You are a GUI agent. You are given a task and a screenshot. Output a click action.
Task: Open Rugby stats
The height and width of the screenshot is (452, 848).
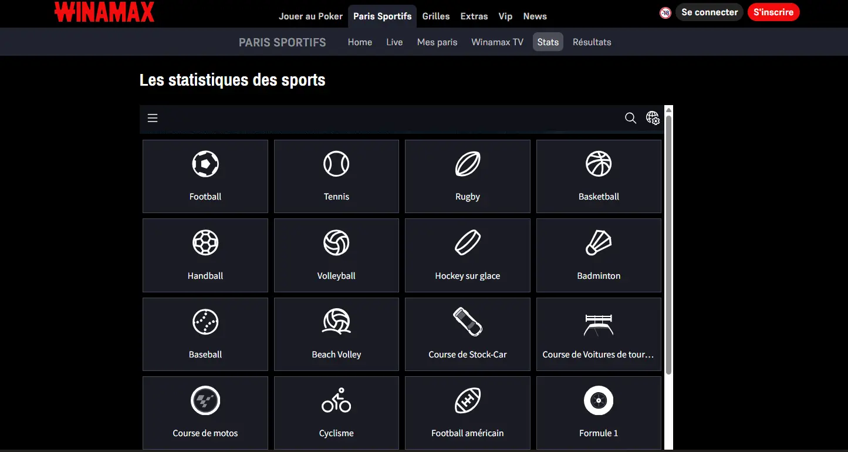point(467,176)
